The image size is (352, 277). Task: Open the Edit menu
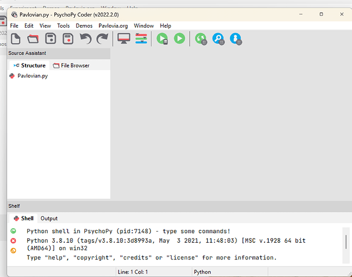29,26
